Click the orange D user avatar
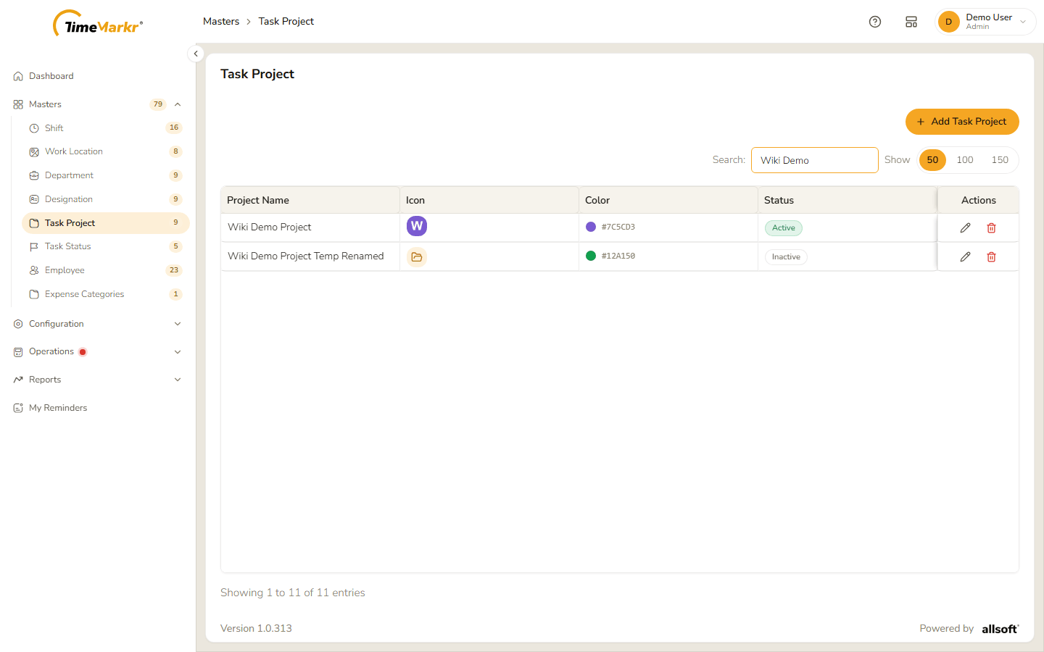Screen dimensions: 1044x652 coord(948,22)
